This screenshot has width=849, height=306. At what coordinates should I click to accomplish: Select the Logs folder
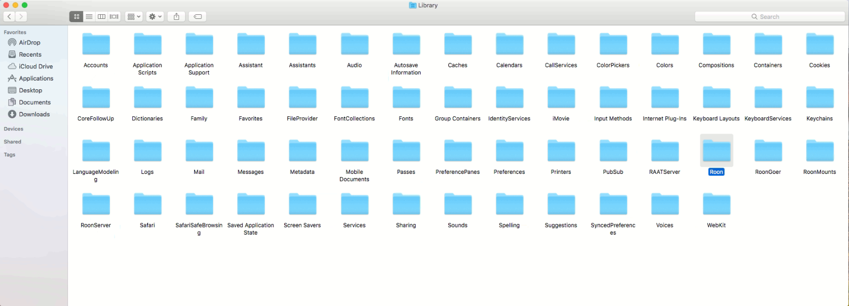[148, 151]
